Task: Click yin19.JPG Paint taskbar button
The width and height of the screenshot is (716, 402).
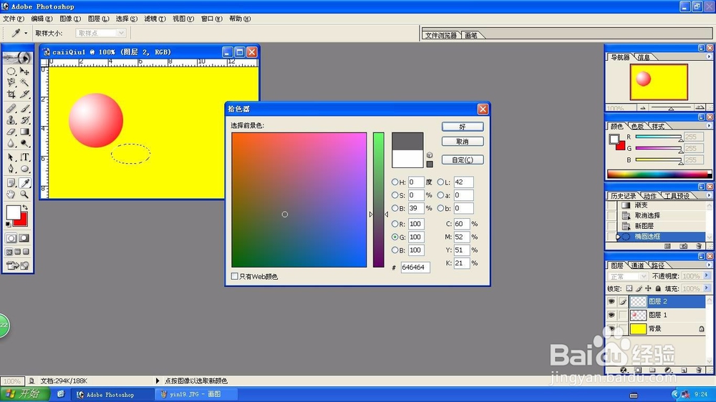Action: 196,394
